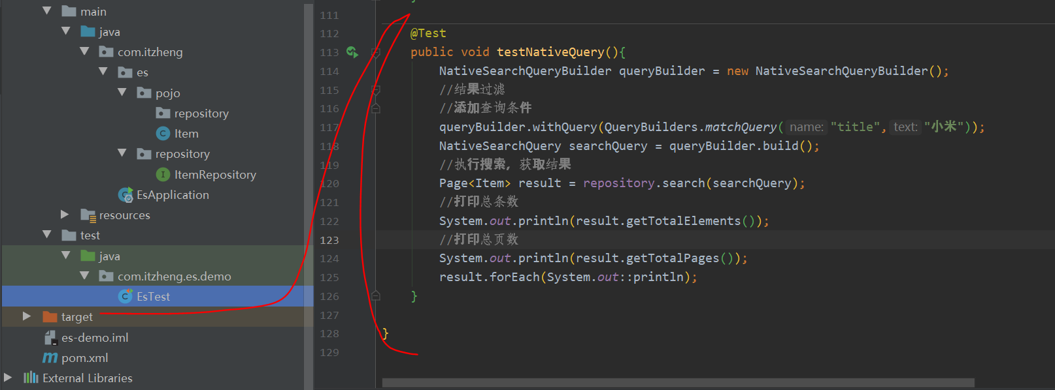
Task: Expand the target folder arrow
Action: click(x=27, y=316)
